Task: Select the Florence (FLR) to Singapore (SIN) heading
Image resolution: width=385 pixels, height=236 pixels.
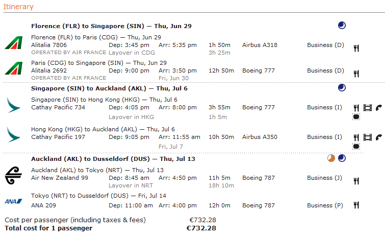Action: (111, 26)
